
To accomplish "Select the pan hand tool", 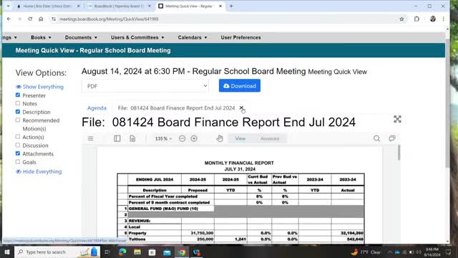I will pos(220,138).
